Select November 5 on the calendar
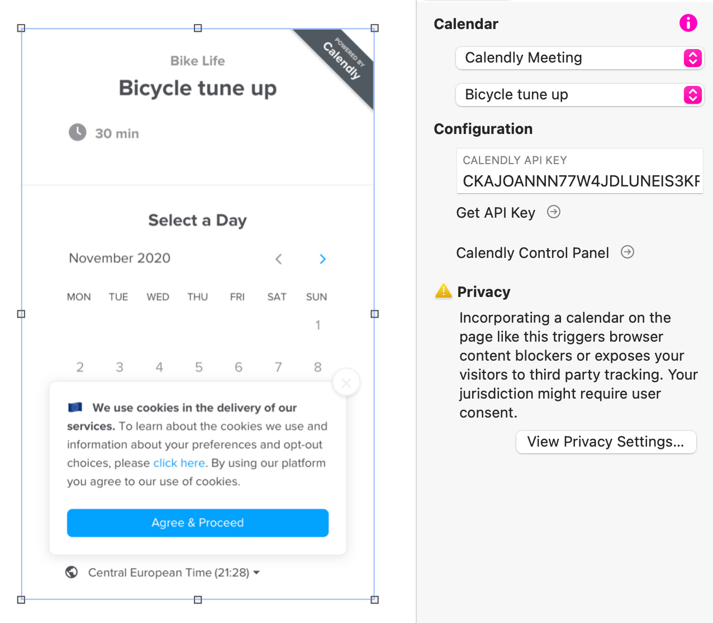 (x=199, y=367)
